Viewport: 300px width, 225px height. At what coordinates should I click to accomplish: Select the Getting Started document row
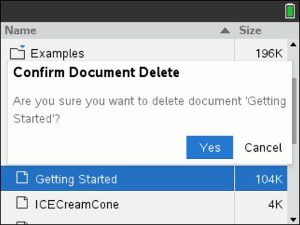pyautogui.click(x=144, y=178)
